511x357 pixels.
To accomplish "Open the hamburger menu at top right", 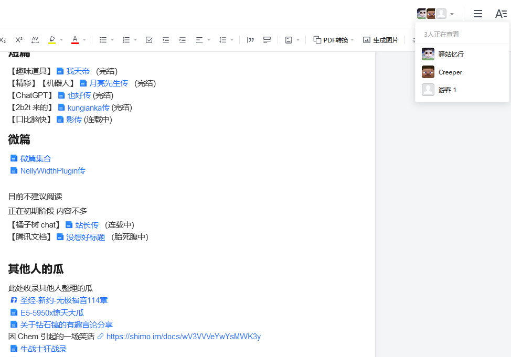I will point(477,14).
